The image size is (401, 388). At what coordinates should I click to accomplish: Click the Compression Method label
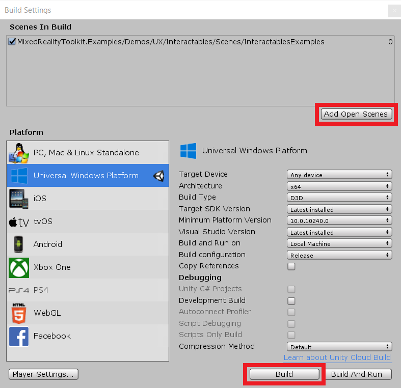tap(217, 346)
